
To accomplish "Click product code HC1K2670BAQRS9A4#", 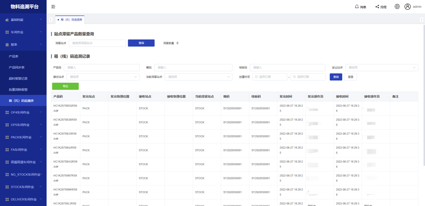I will 66,164.
